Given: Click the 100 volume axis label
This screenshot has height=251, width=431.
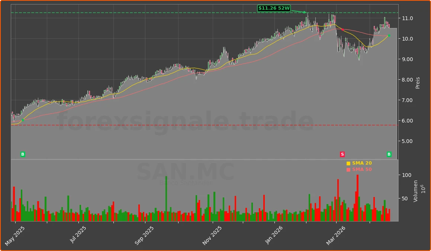Looking at the screenshot, I should [x=406, y=175].
